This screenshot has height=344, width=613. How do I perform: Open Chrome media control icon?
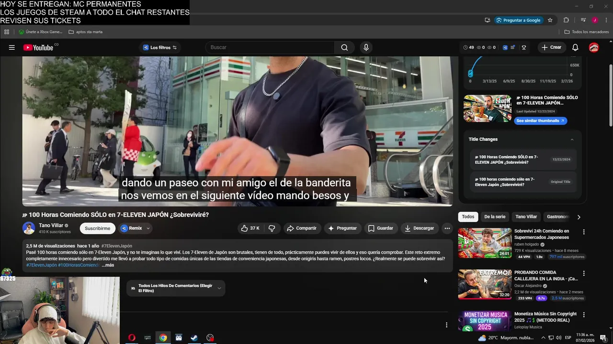(583, 20)
